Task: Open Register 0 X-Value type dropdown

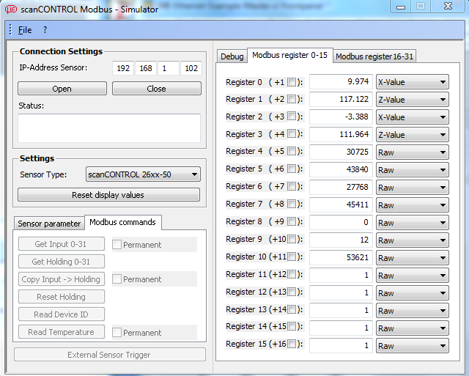Action: 413,82
